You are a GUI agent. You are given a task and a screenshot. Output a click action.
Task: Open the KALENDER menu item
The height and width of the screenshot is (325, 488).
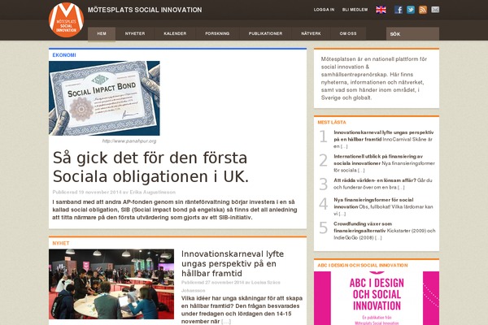click(x=175, y=33)
